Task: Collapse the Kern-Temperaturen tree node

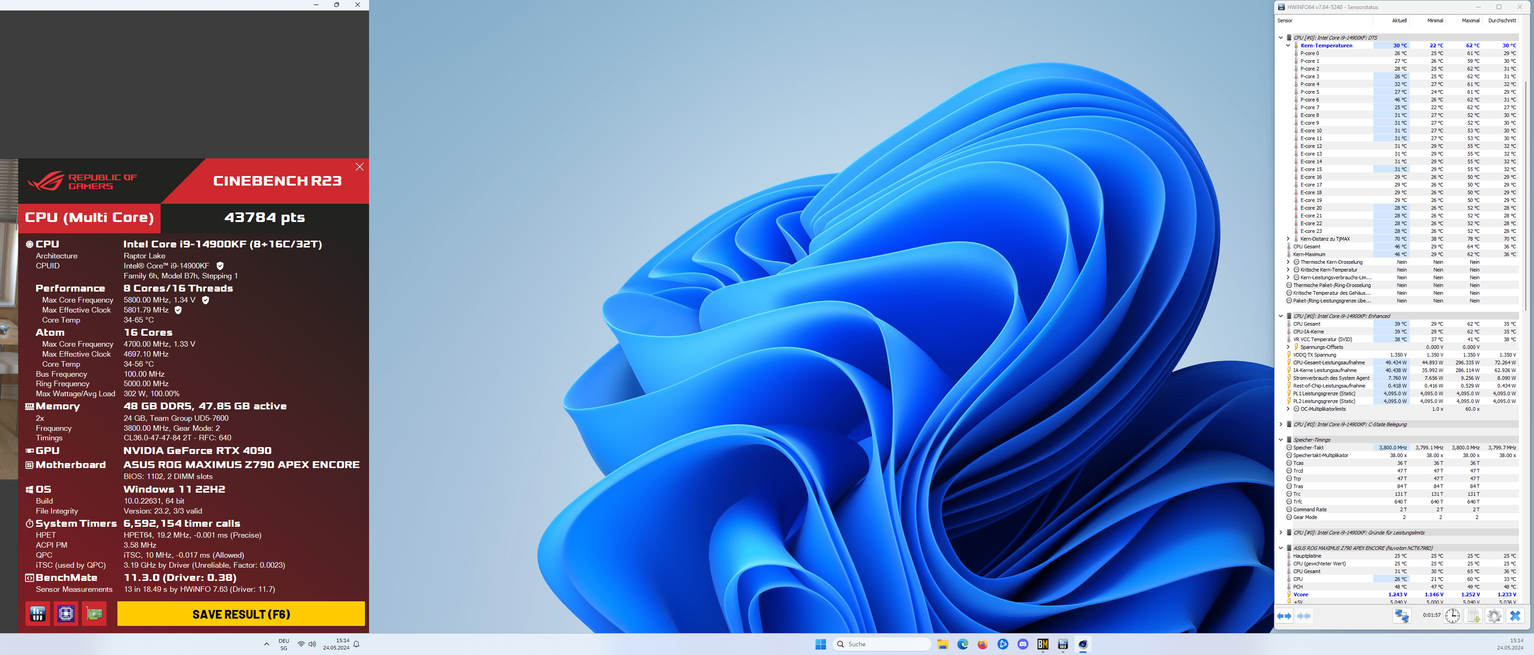Action: 1288,45
